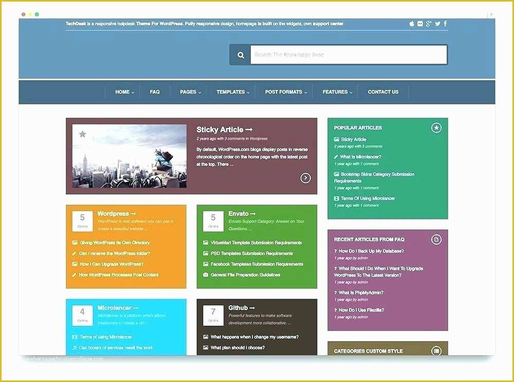The height and width of the screenshot is (382, 514).
Task: Open the Microlancer category heading
Action: pyautogui.click(x=118, y=307)
